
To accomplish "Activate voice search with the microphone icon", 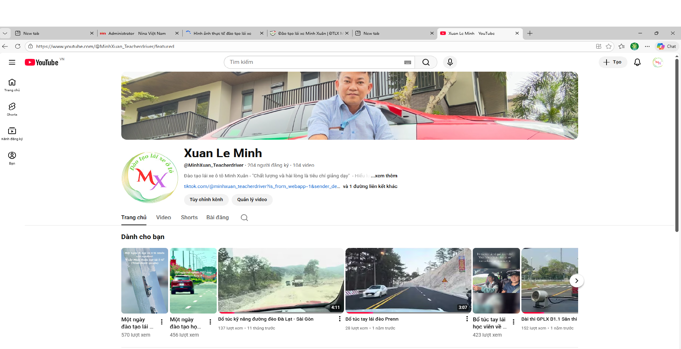I will 450,62.
